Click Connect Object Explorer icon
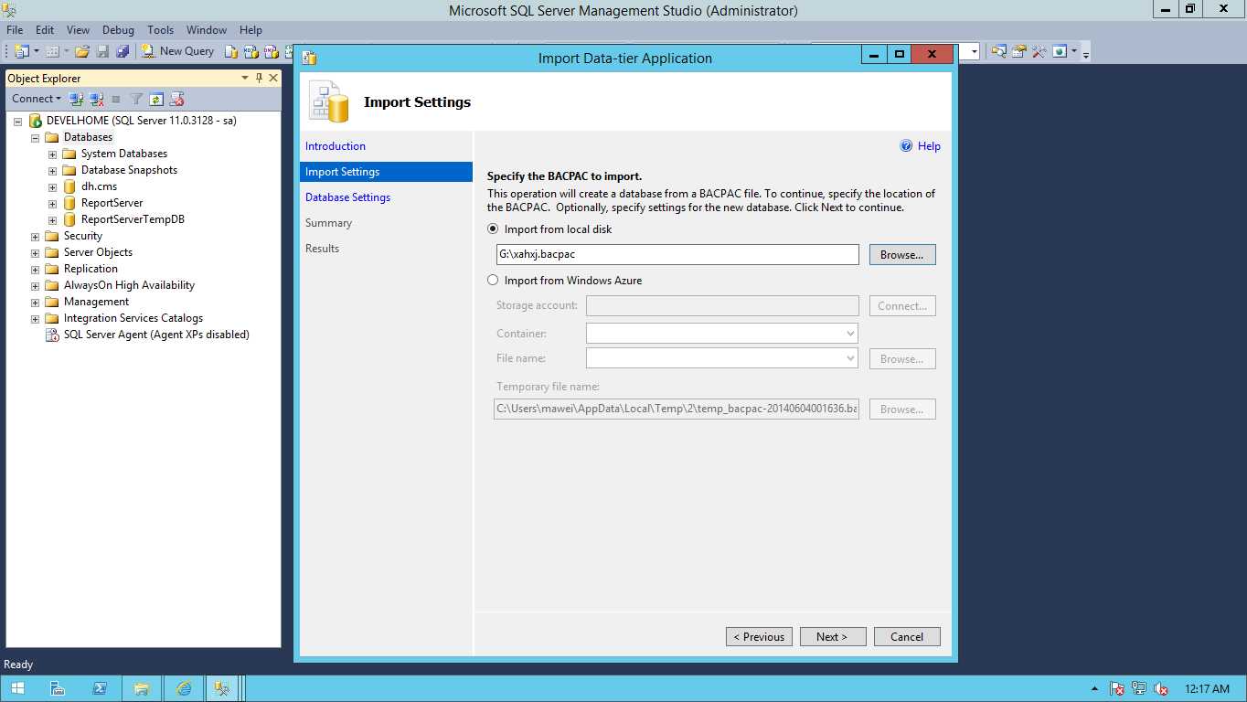 [77, 99]
